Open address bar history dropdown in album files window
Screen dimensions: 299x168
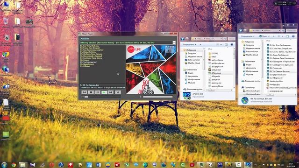[279, 30]
